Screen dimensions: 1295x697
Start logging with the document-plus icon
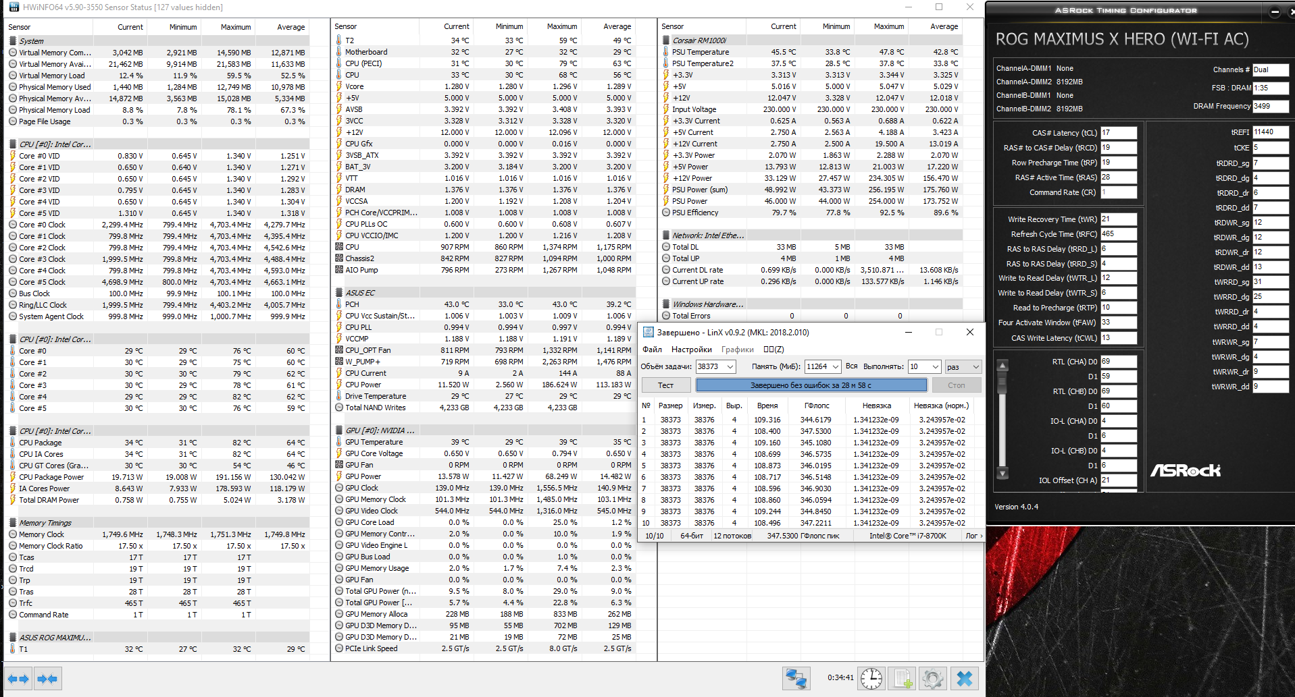pos(903,678)
